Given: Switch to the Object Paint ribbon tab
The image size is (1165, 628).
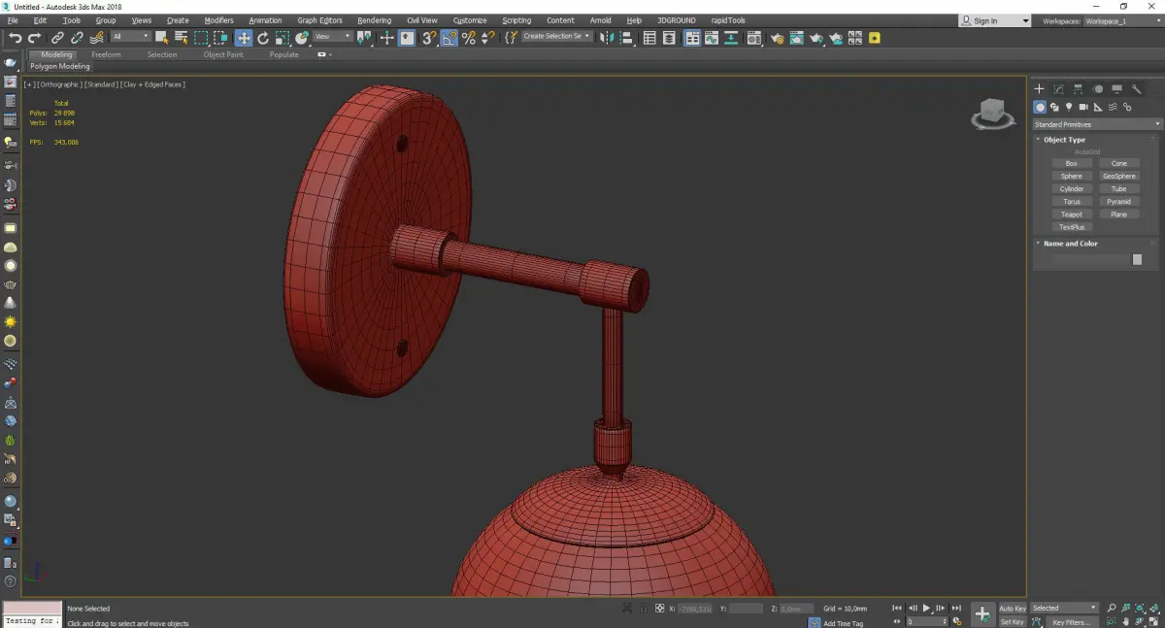Looking at the screenshot, I should click(223, 54).
